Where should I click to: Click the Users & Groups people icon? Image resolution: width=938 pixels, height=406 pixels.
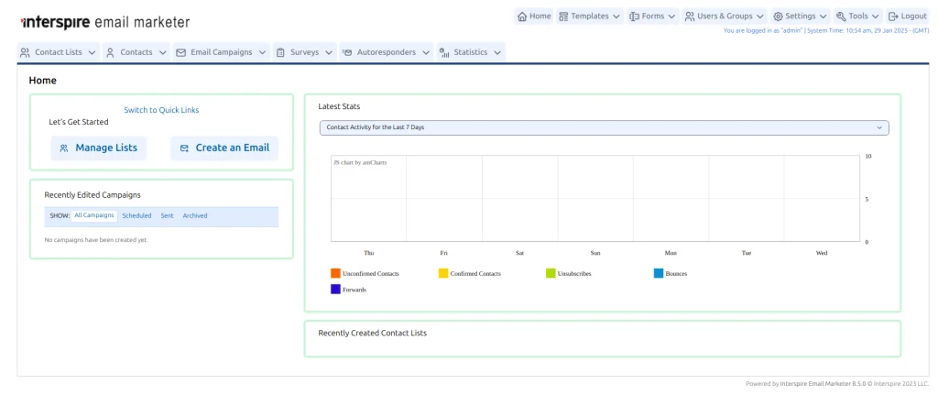(x=690, y=16)
